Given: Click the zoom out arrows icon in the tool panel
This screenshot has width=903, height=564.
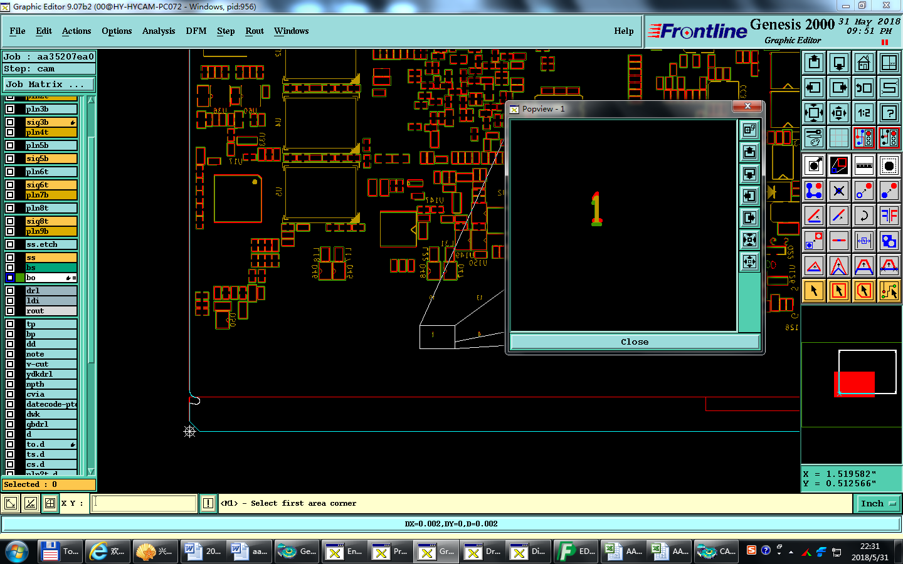Looking at the screenshot, I should (839, 113).
